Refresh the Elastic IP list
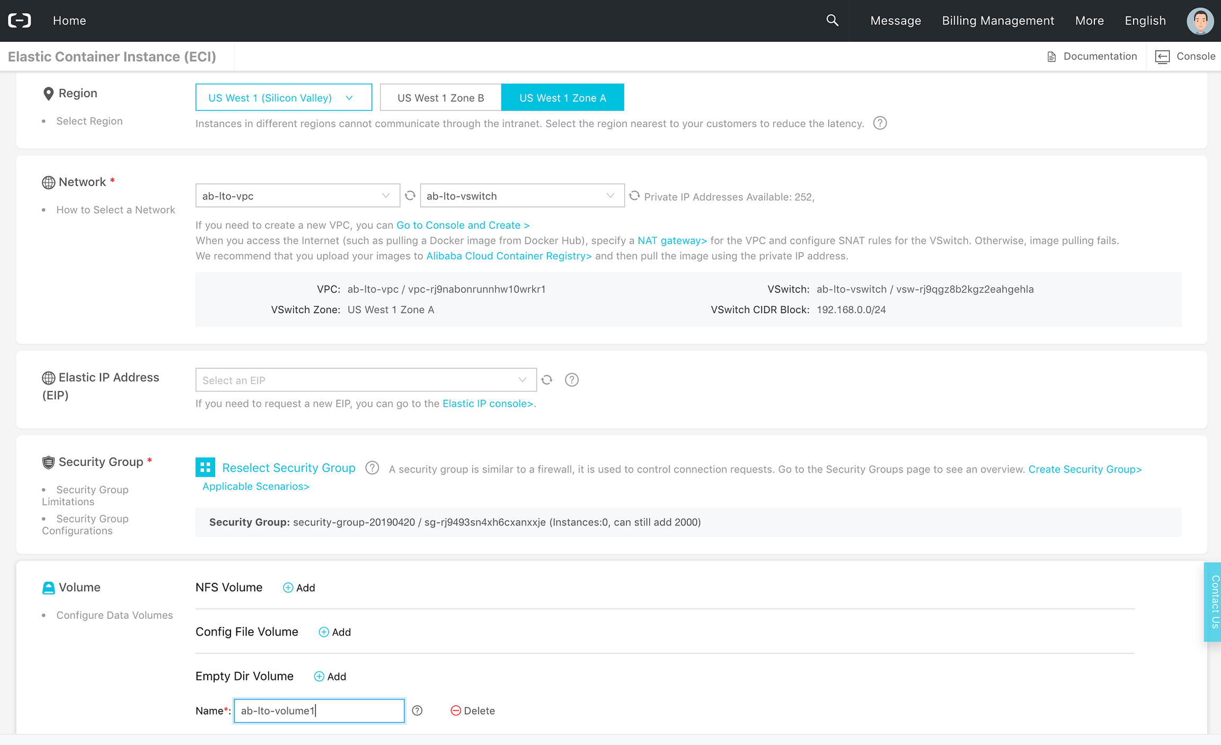This screenshot has height=745, width=1221. 547,380
